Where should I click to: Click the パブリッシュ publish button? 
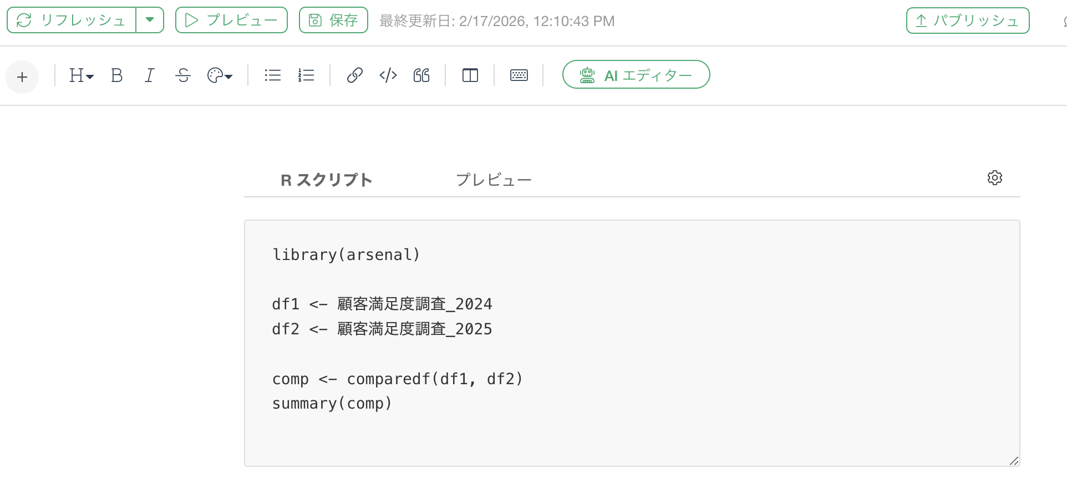(968, 21)
